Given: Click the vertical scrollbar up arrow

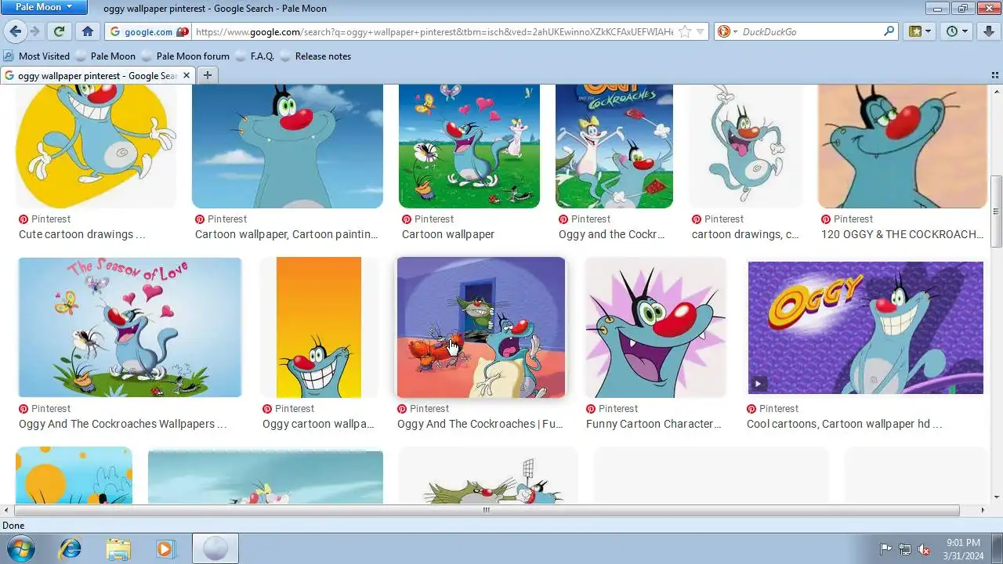Looking at the screenshot, I should point(996,91).
